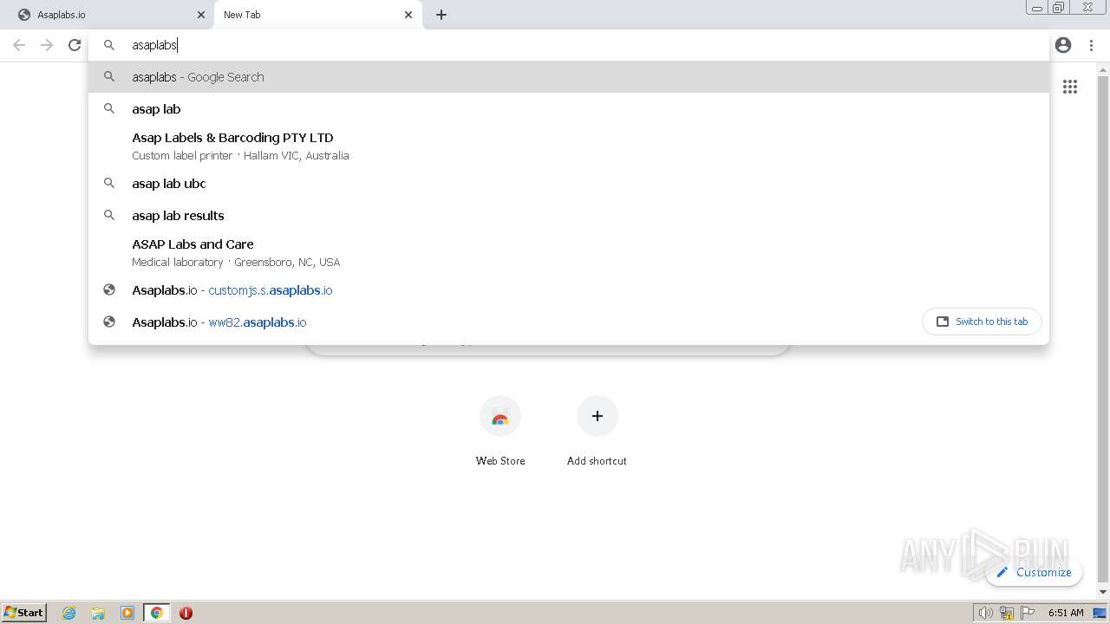Choose 'asap lab results' suggestion
This screenshot has height=624, width=1110.
click(569, 216)
